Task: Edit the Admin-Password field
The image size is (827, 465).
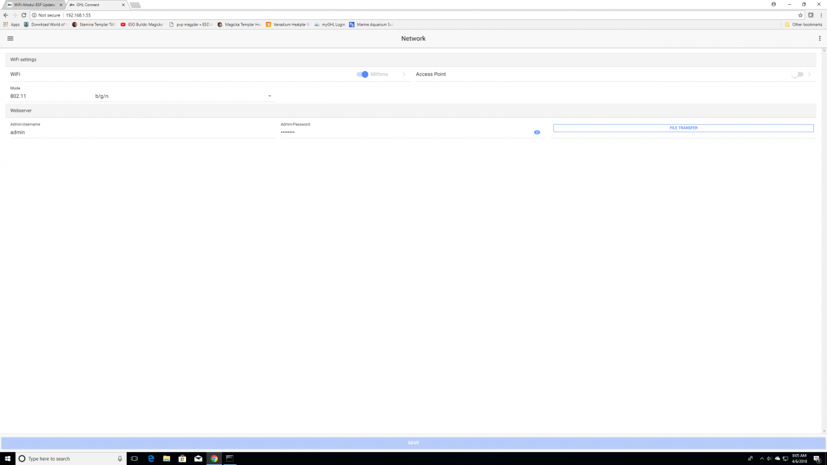Action: coord(405,132)
